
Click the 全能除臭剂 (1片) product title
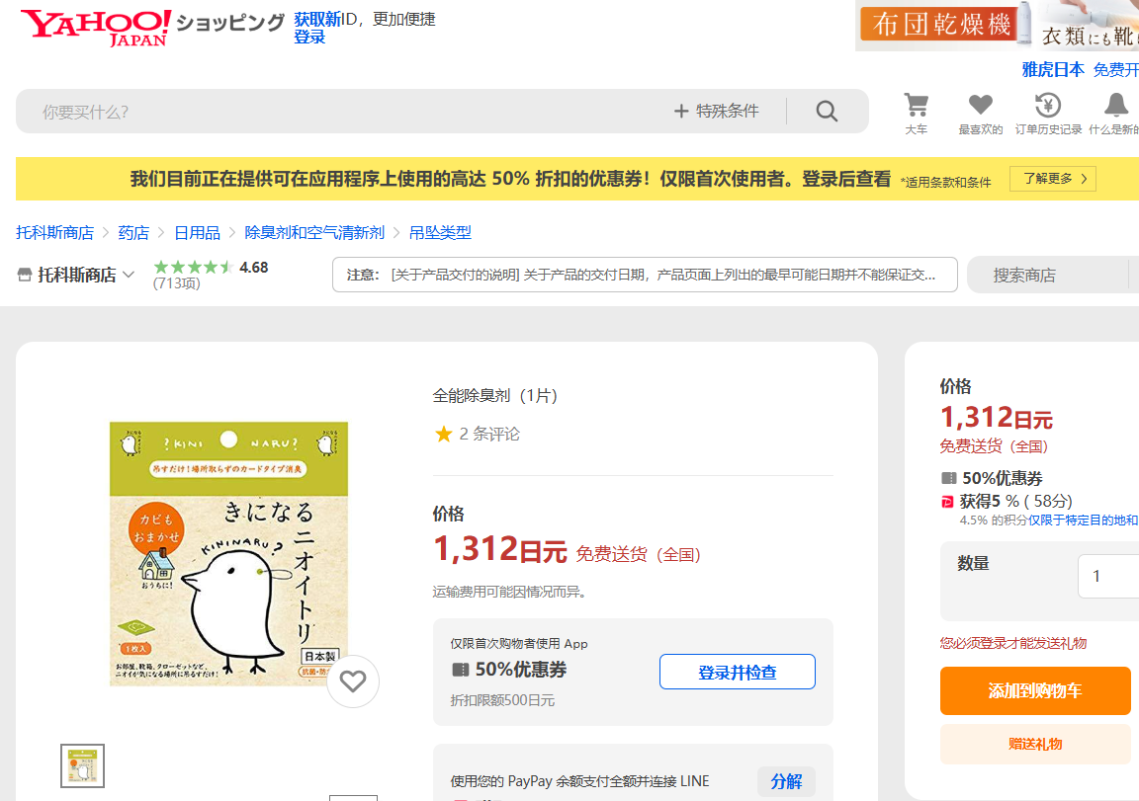pos(494,395)
